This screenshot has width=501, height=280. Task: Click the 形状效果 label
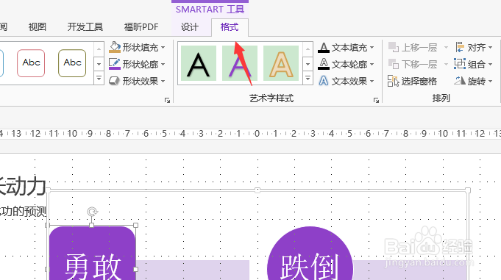[x=141, y=82]
